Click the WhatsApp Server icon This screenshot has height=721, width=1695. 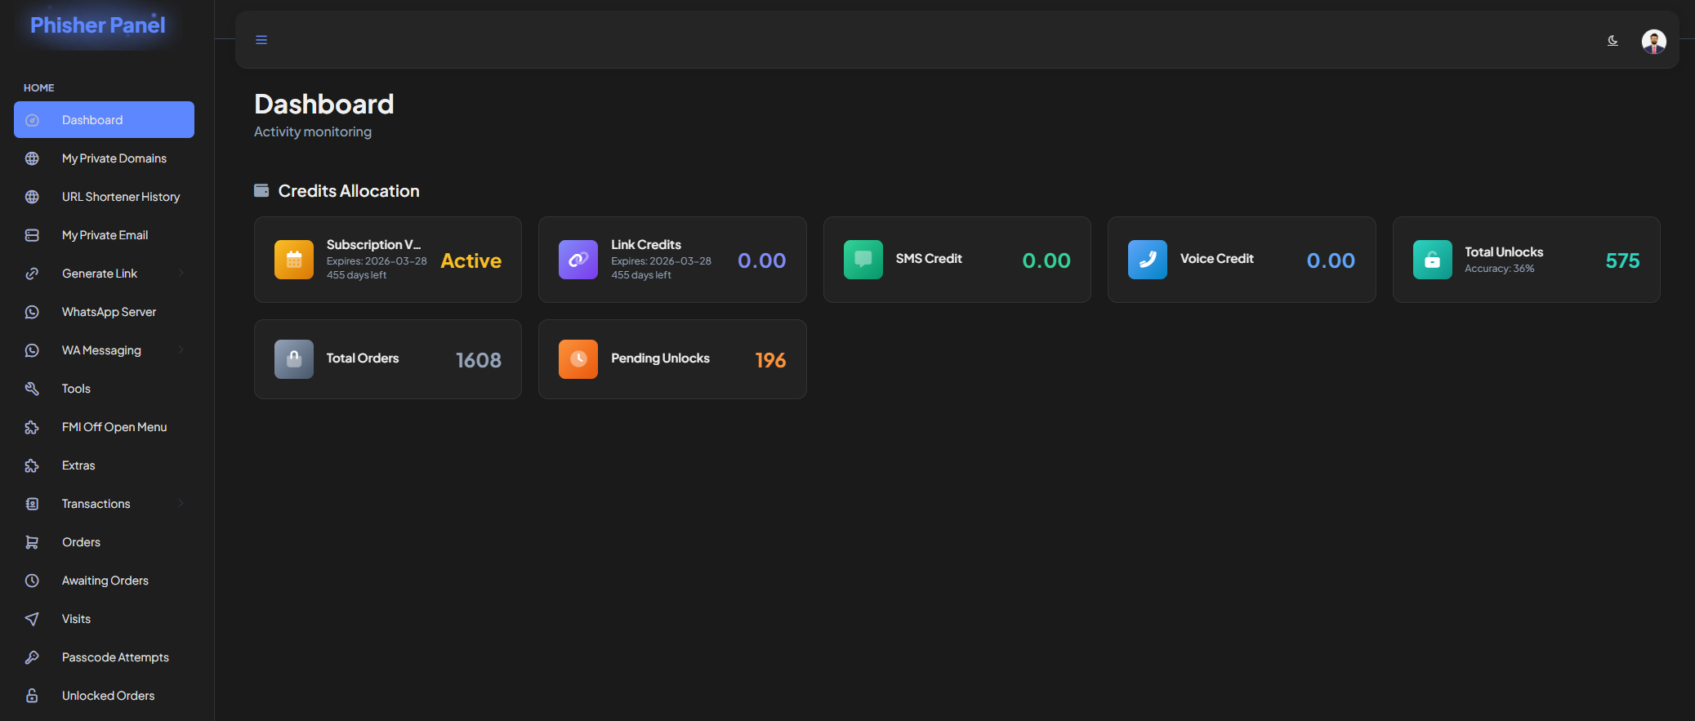click(32, 312)
